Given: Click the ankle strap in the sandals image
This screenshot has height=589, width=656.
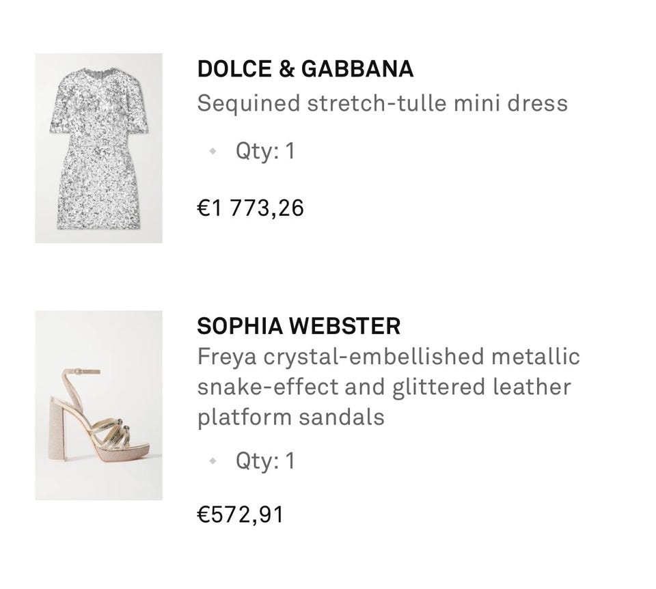Looking at the screenshot, I should (x=77, y=372).
